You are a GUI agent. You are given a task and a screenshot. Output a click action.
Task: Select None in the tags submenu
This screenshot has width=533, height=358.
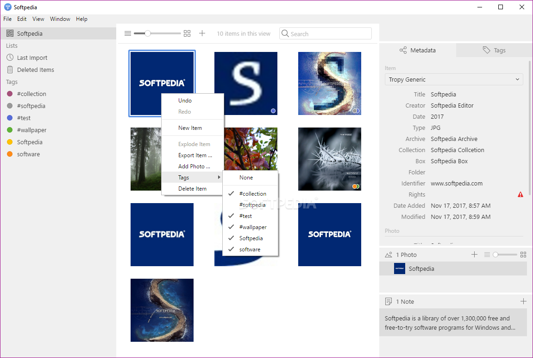point(250,178)
